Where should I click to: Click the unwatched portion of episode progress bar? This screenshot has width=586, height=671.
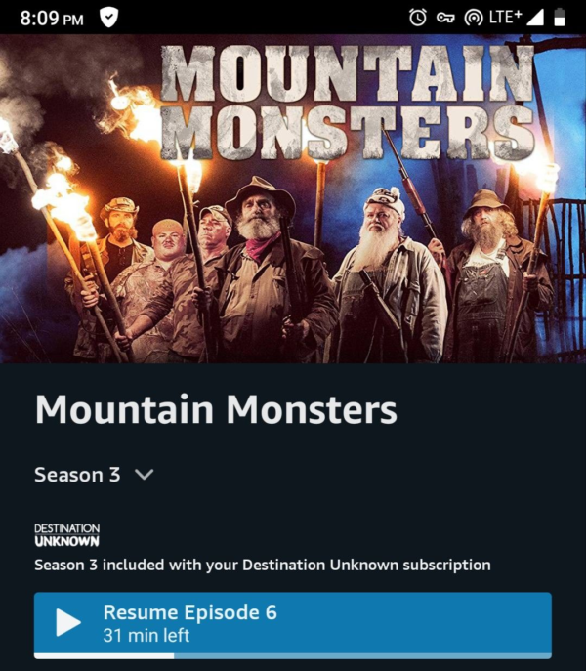click(363, 656)
